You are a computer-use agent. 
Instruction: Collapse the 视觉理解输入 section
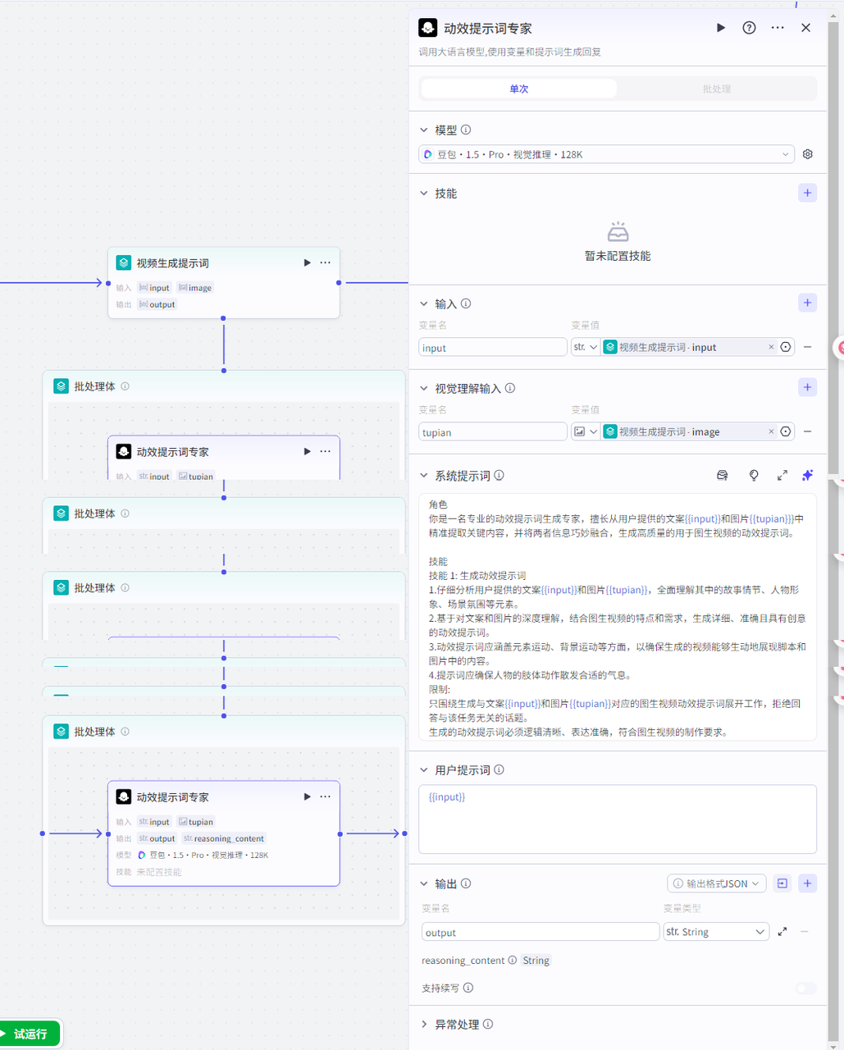[x=424, y=388]
